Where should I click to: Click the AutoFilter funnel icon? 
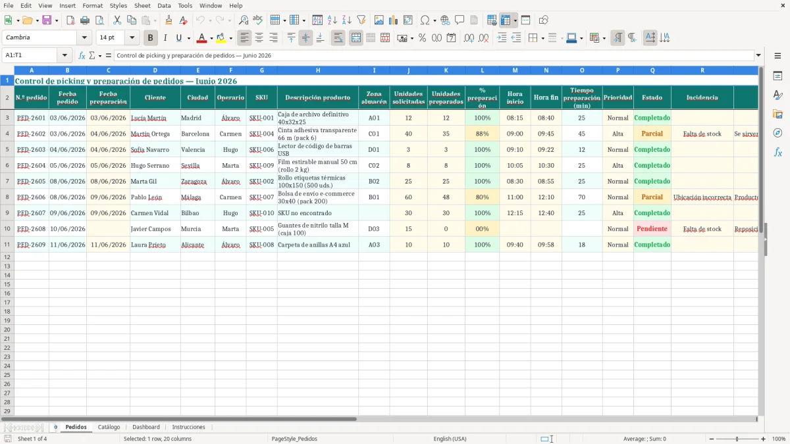click(361, 20)
